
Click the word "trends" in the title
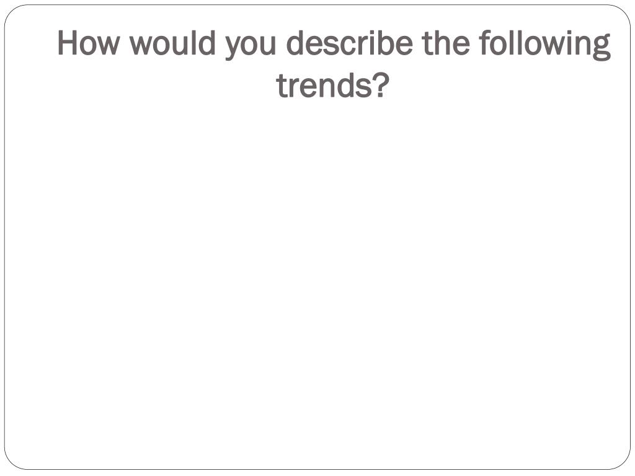tap(324, 85)
